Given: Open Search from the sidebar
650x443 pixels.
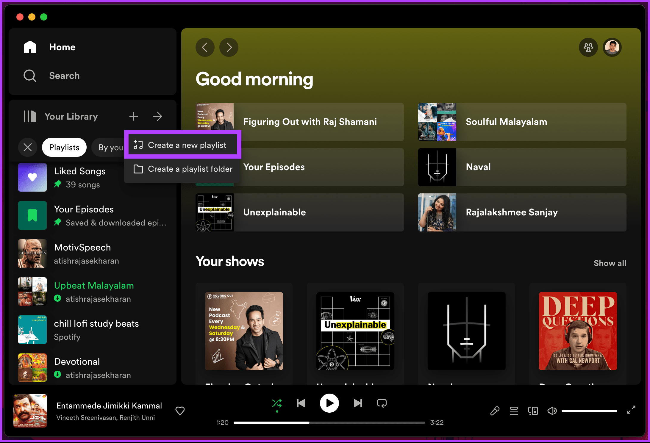Looking at the screenshot, I should point(51,76).
